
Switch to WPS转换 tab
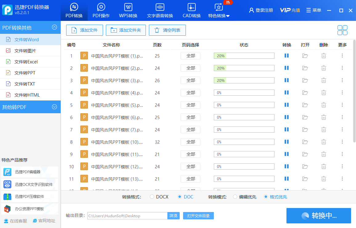[128, 10]
